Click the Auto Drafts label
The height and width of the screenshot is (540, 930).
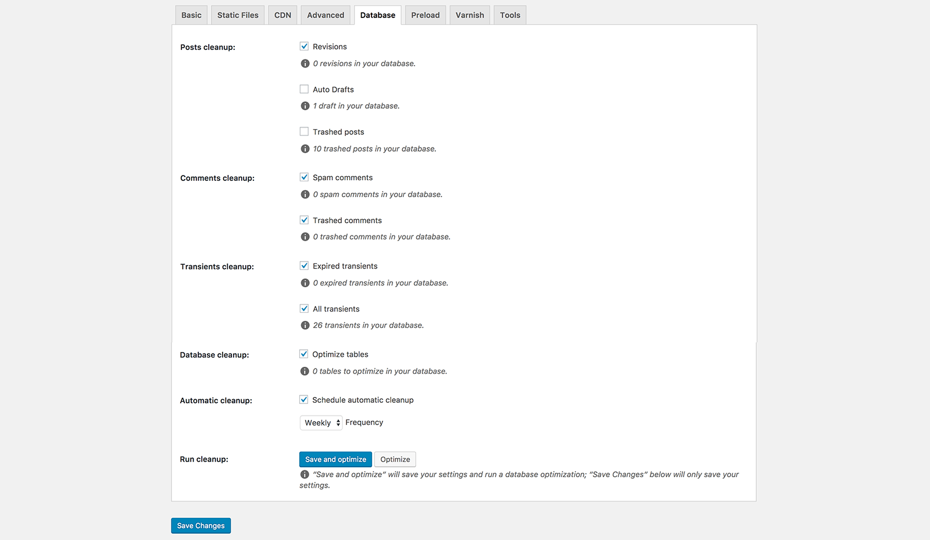click(333, 90)
